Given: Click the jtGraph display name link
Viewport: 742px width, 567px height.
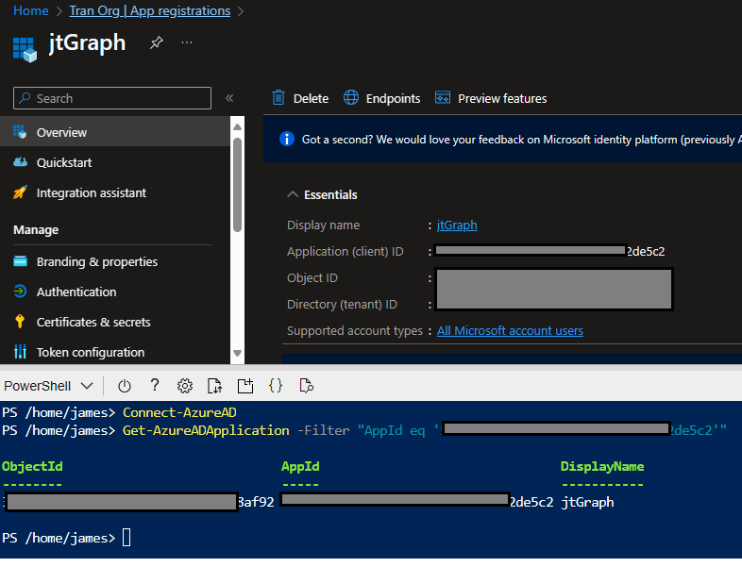Looking at the screenshot, I should coord(457,225).
